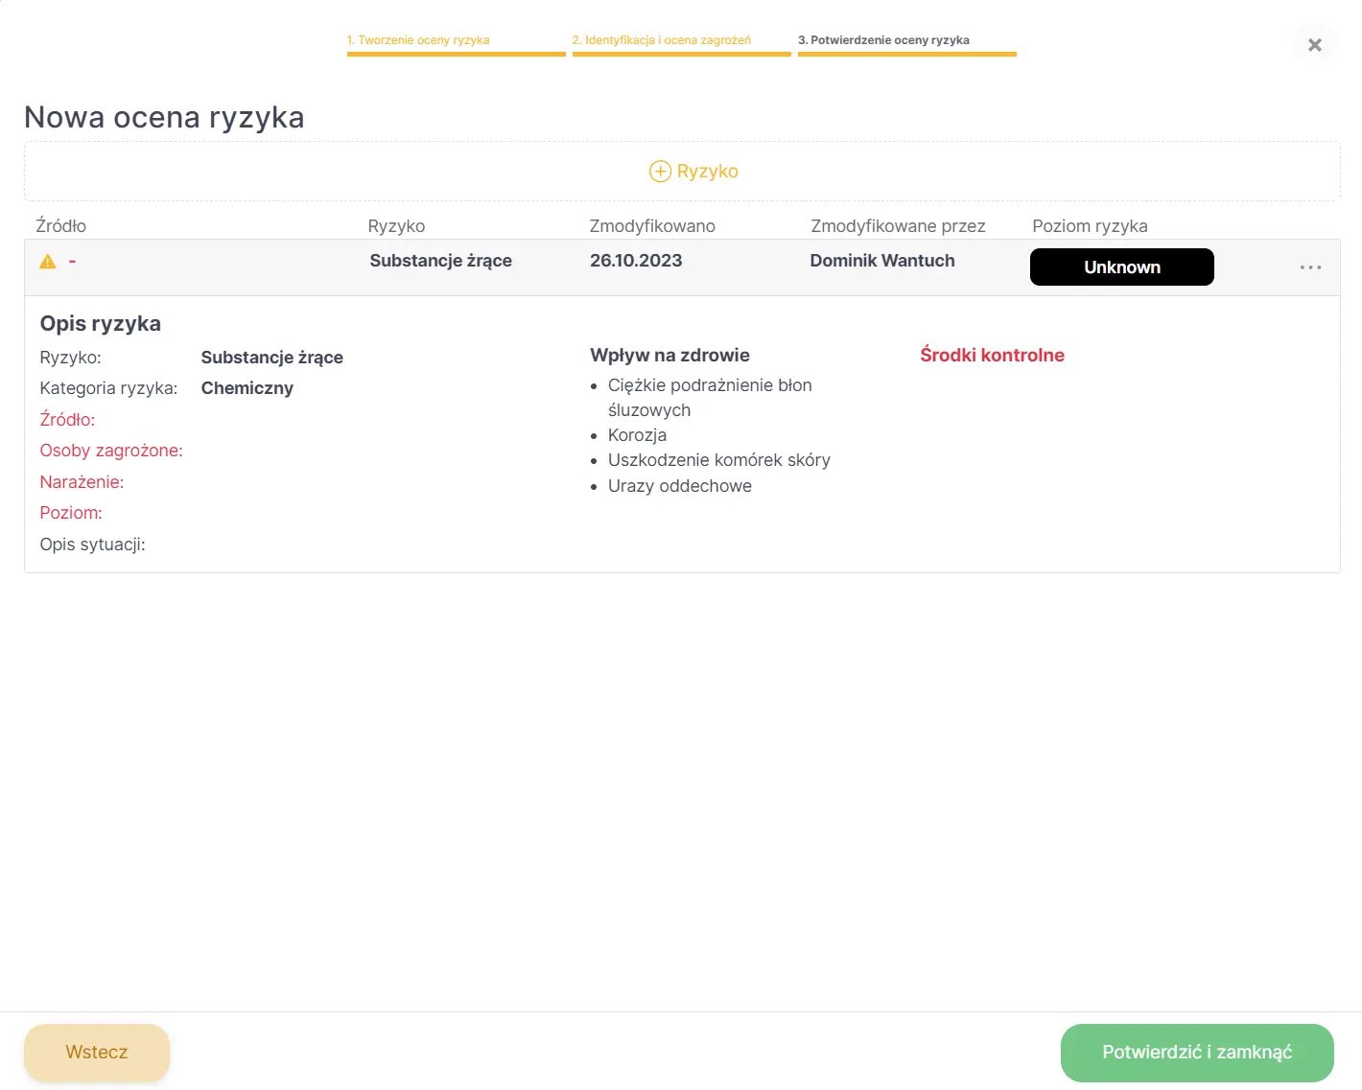Click the red Środki kontrolne heading

[992, 356]
